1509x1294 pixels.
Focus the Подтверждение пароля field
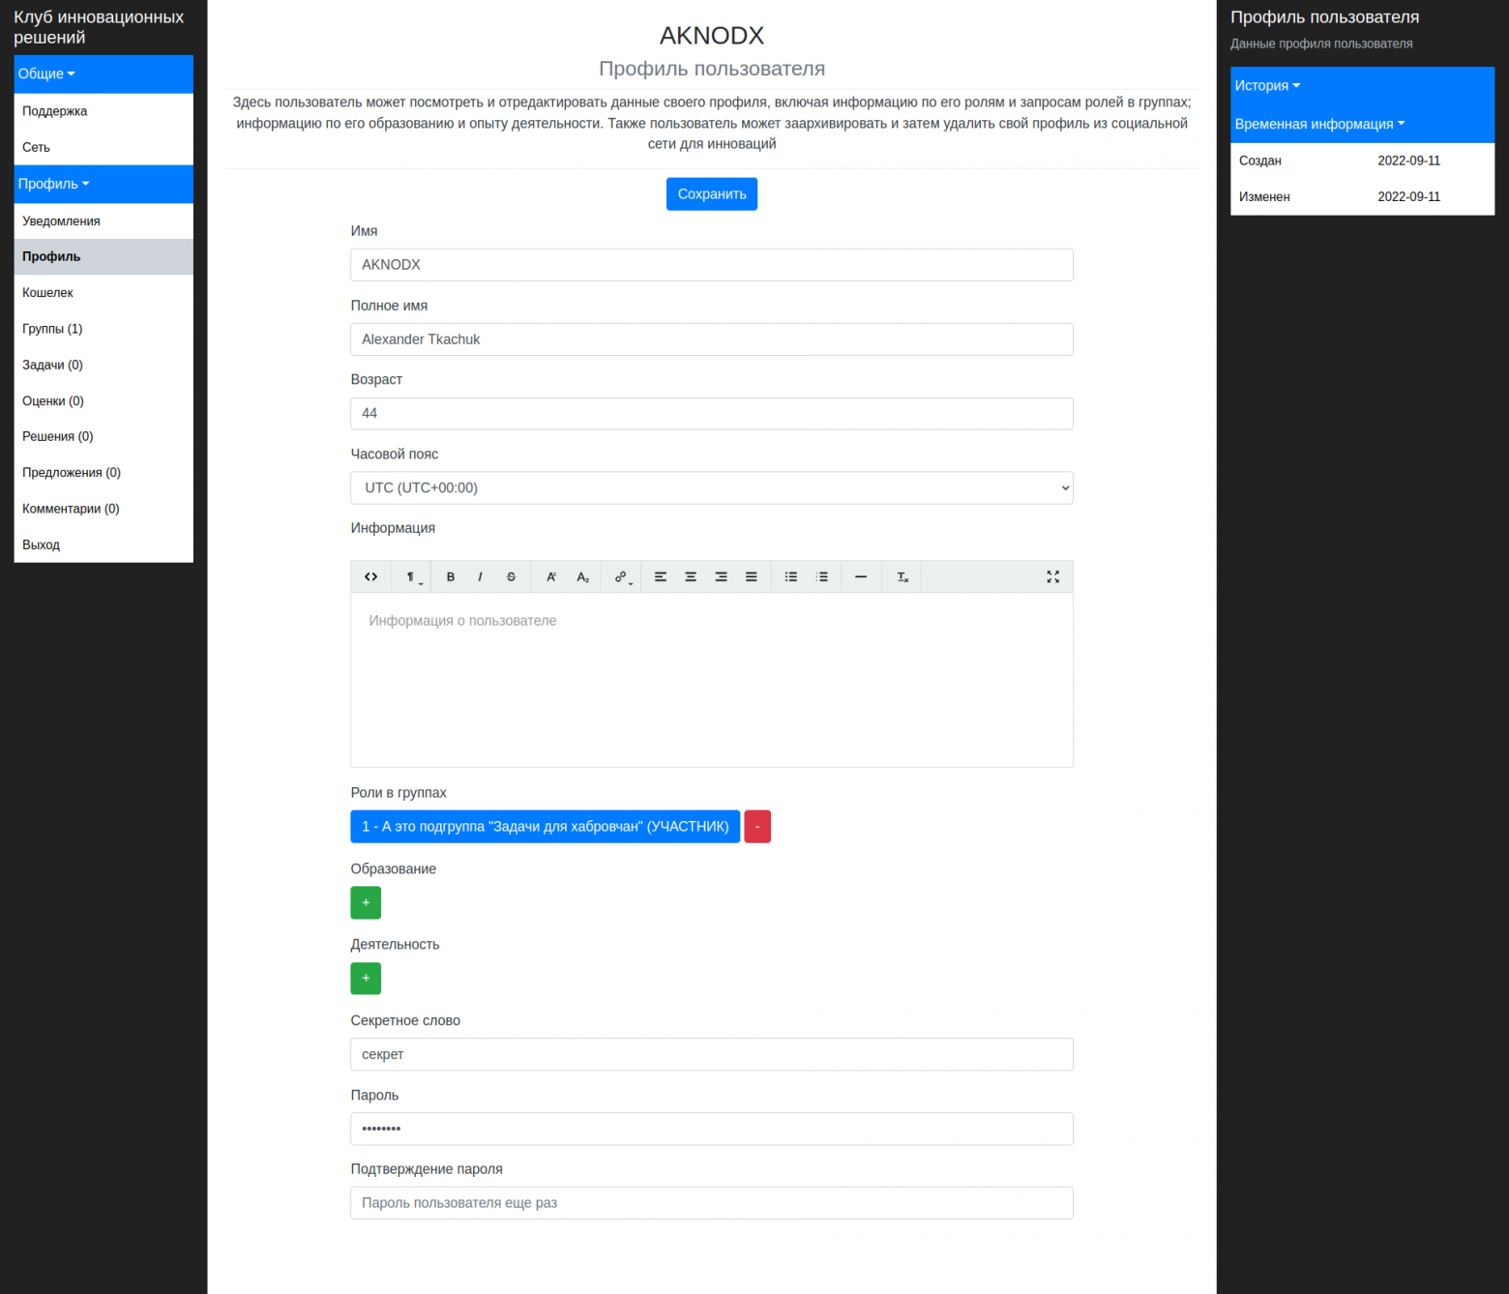click(712, 1203)
